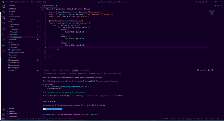Kill terminal with the trash icon
The width and height of the screenshot is (224, 121).
[212, 70]
